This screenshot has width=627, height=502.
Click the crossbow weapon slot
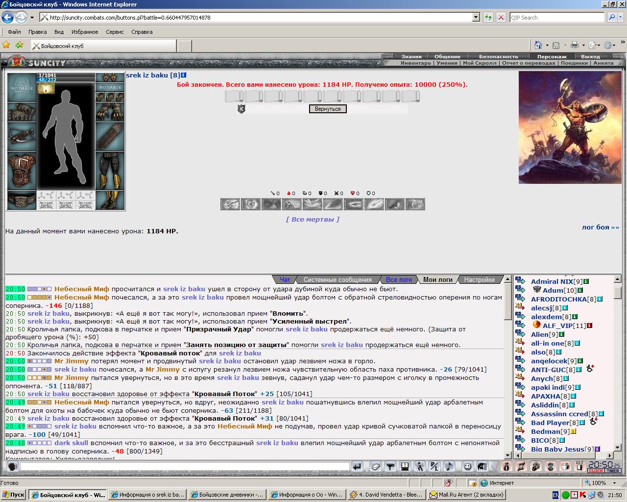coord(22,137)
